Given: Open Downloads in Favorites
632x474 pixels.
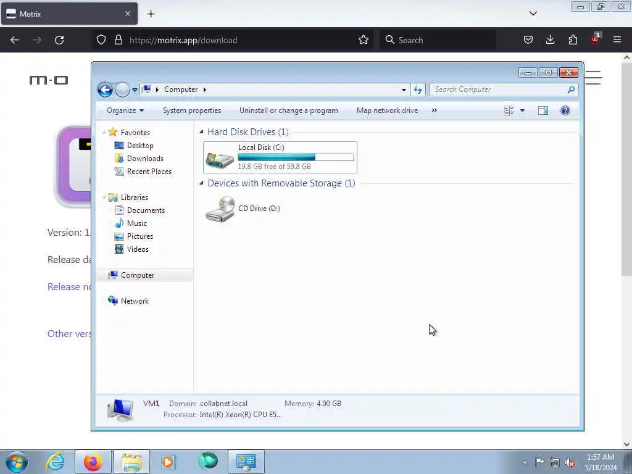Looking at the screenshot, I should pos(145,159).
